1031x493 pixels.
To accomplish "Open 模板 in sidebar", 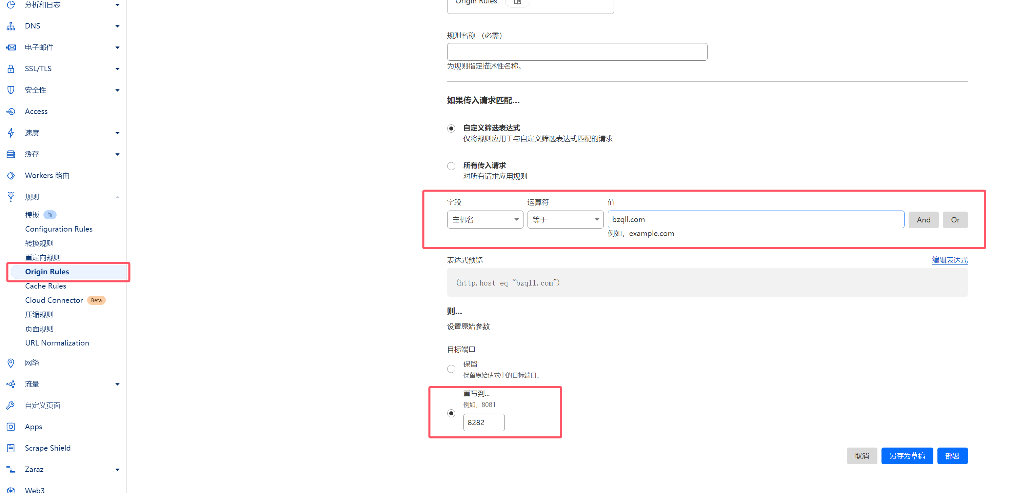I will [x=32, y=215].
